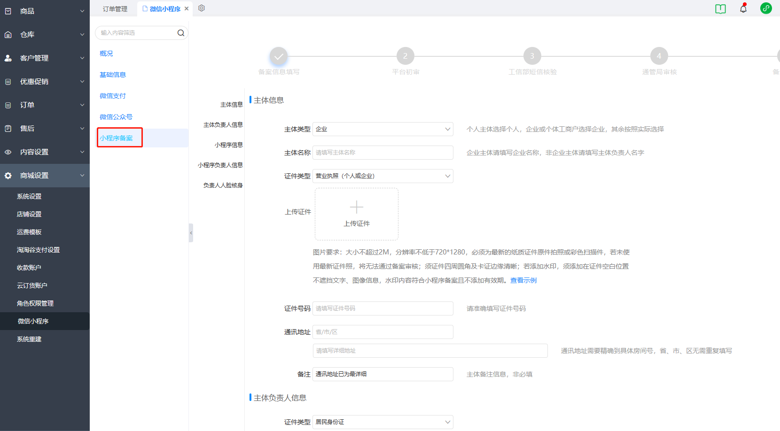Screen dimensions: 780x431
Task: Click step 1 completed checkmark circle
Action: 279,56
